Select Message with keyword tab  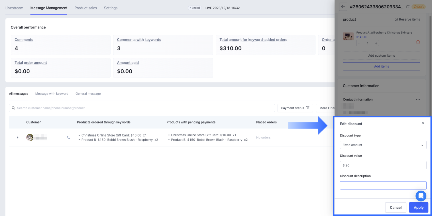coord(52,94)
